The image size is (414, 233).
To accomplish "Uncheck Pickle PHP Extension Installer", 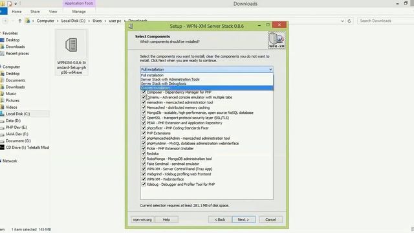I will coord(144,148).
